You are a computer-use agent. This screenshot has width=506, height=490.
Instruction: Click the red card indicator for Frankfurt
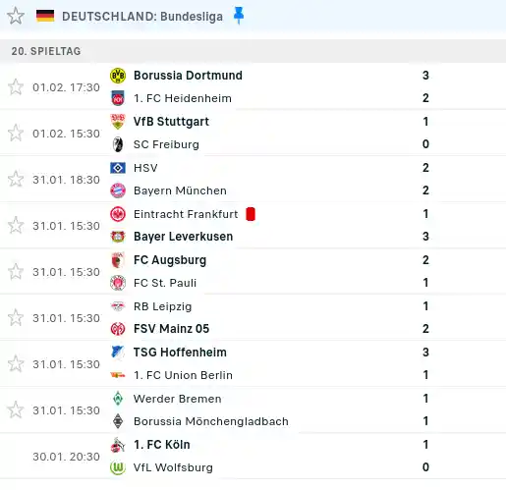coord(251,214)
